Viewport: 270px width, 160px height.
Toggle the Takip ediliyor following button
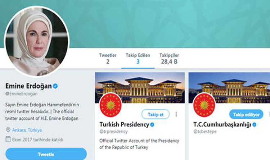246,114
